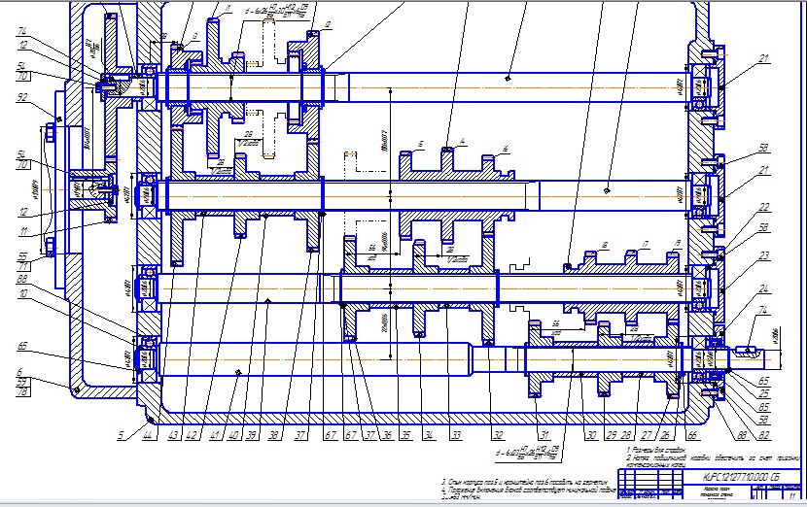The height and width of the screenshot is (507, 807).
Task: Click position callout number 29
Action: (x=611, y=435)
